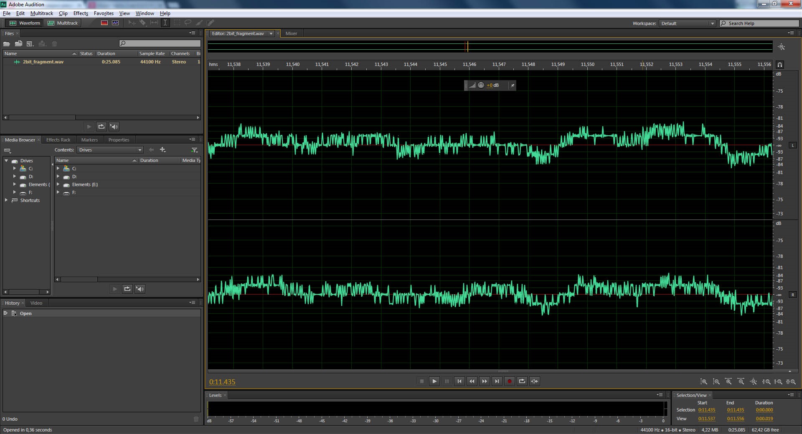The width and height of the screenshot is (802, 434).
Task: Open file folder icon in Files panel
Action: point(7,44)
